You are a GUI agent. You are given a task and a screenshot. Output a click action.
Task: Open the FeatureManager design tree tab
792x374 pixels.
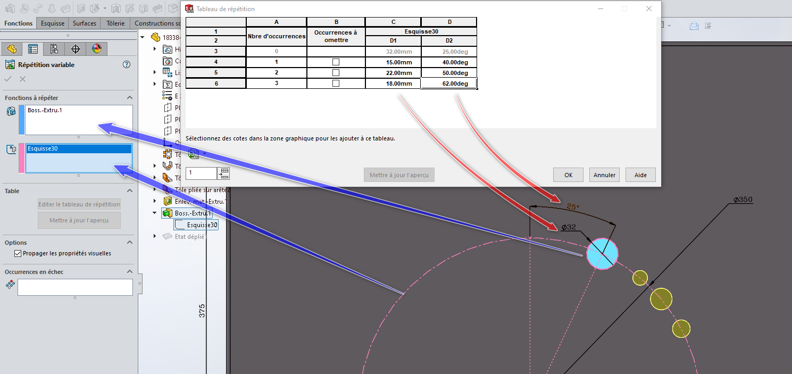tap(12, 49)
